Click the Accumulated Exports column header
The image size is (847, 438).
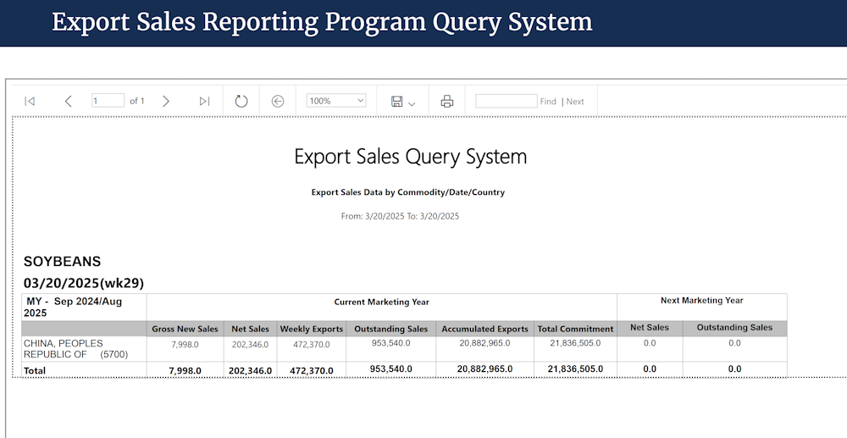486,329
